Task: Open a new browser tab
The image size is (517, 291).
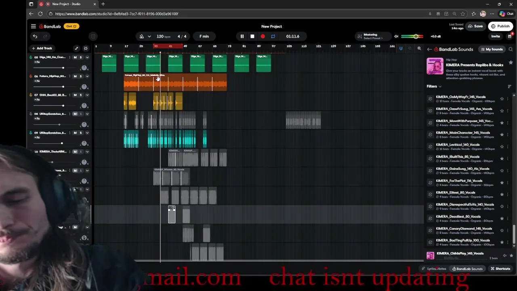Action: point(103,4)
